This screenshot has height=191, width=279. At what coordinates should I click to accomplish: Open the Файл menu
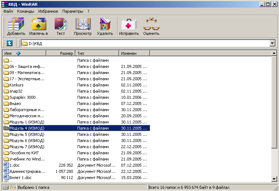8,11
